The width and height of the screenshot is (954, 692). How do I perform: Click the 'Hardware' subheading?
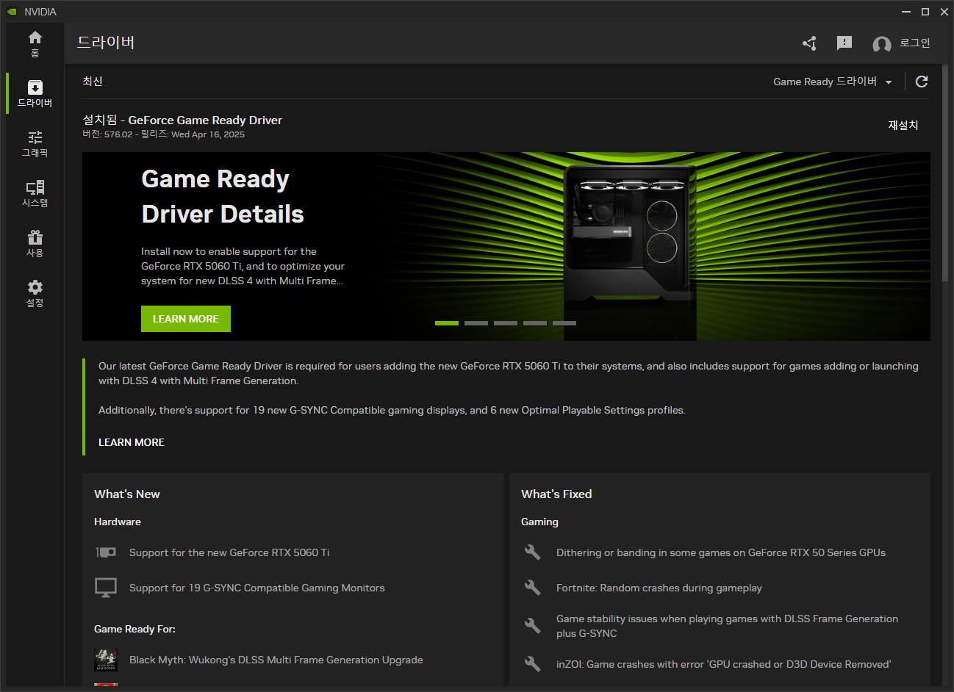pos(118,522)
